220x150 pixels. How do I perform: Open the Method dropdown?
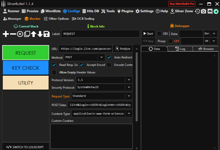point(102,57)
